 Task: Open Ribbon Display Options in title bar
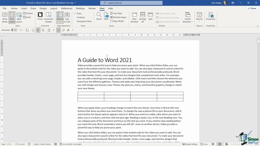click(x=233, y=3)
